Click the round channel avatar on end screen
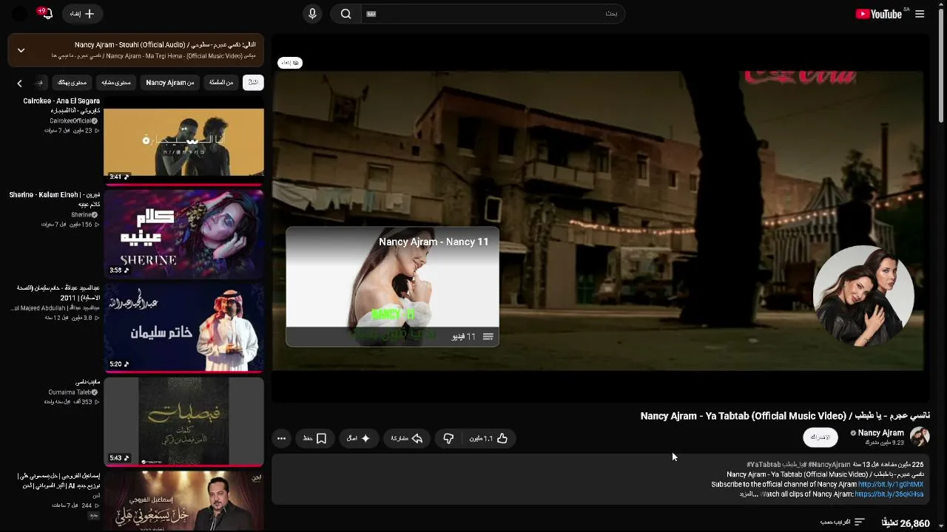This screenshot has width=947, height=532. (x=863, y=296)
